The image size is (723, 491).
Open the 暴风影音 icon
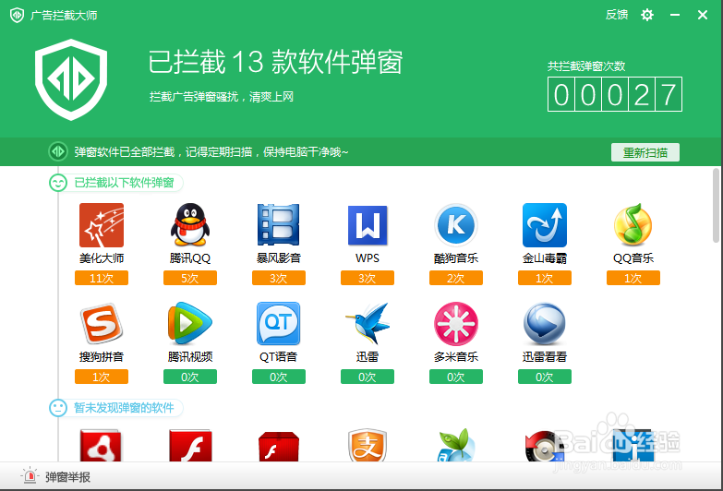[279, 225]
